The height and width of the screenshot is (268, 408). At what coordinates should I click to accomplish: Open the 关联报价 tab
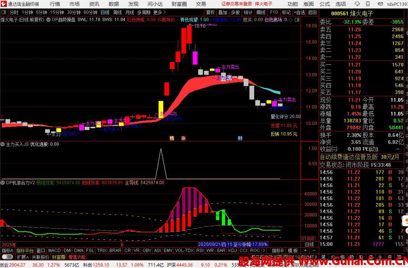coord(40,257)
